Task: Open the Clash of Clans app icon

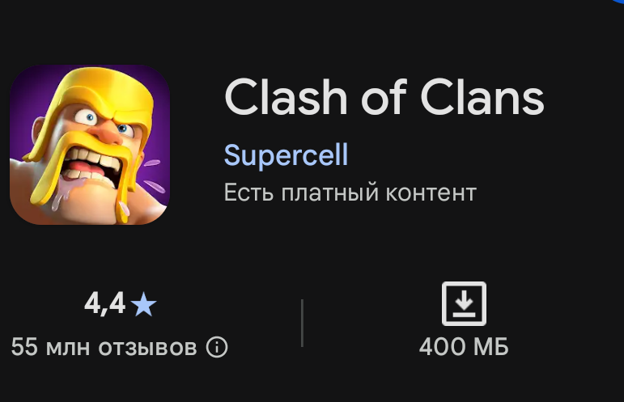Action: (90, 145)
